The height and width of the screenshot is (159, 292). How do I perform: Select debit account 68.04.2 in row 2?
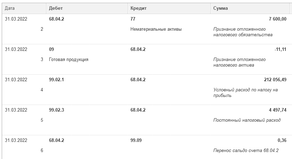(x=56, y=19)
